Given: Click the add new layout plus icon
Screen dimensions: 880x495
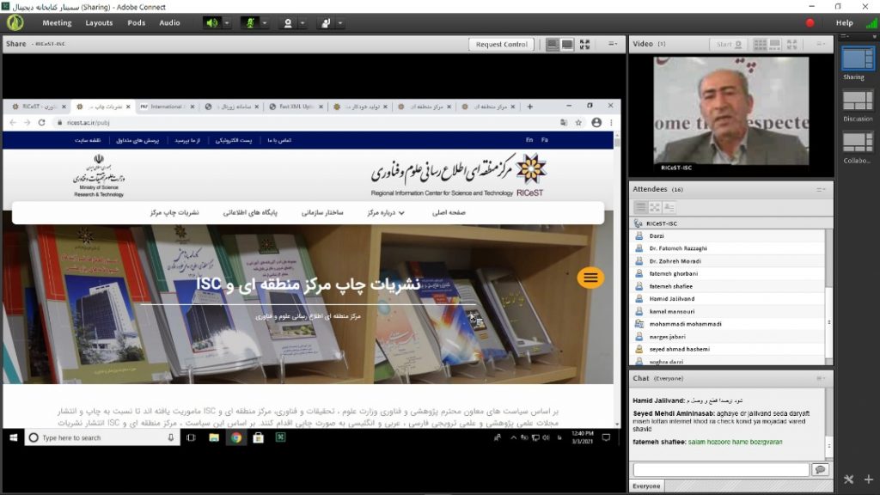Looking at the screenshot, I should (868, 480).
